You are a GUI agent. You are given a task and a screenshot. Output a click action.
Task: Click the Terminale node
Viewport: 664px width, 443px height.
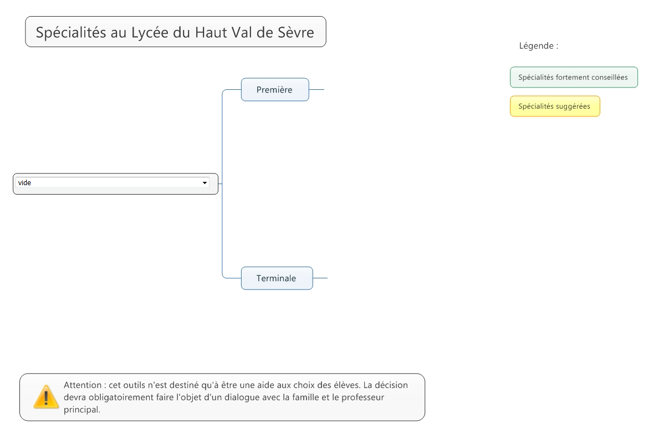(x=277, y=278)
